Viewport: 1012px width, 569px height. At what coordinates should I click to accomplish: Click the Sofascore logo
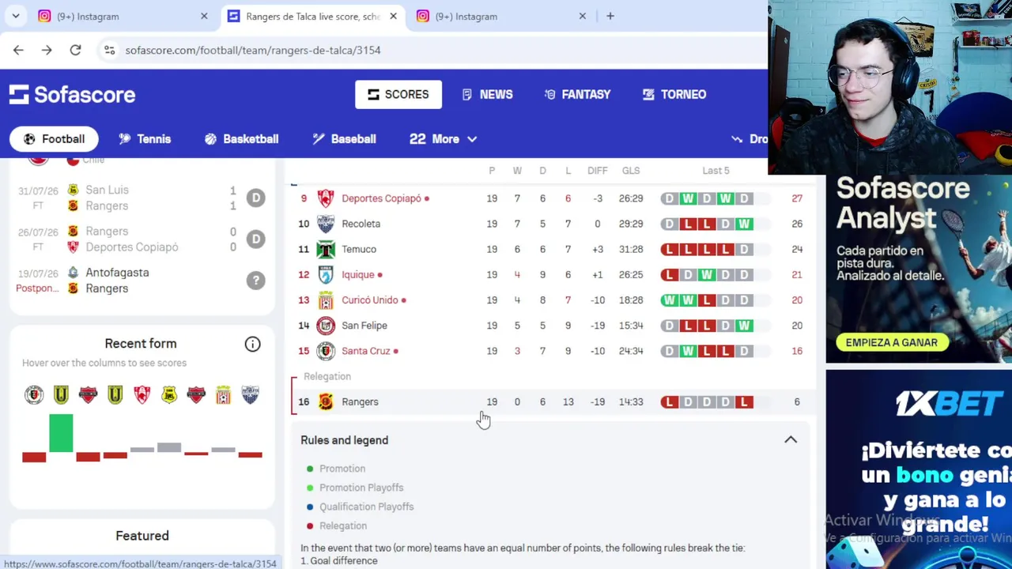click(72, 95)
